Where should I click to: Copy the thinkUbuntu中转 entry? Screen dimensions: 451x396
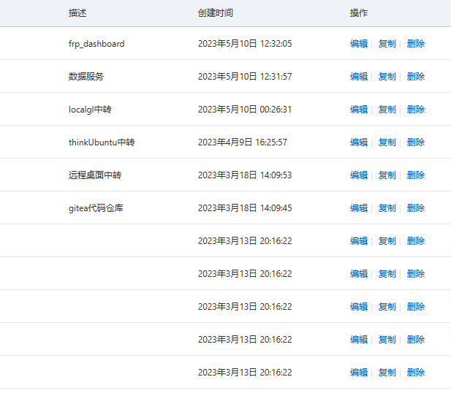pyautogui.click(x=387, y=142)
